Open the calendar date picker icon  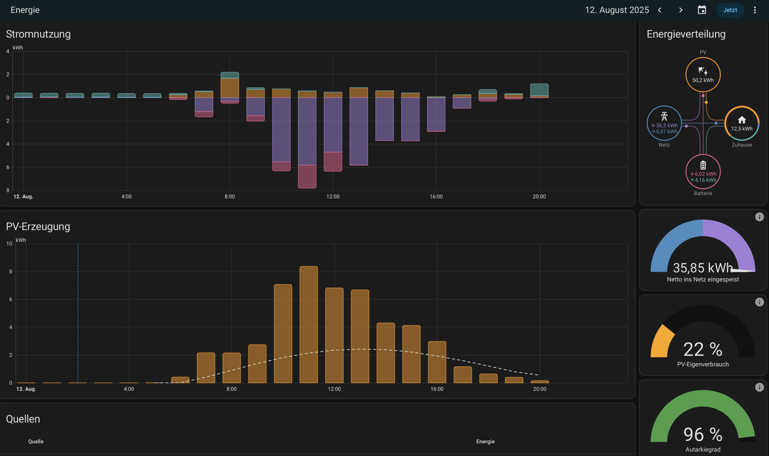pyautogui.click(x=702, y=10)
